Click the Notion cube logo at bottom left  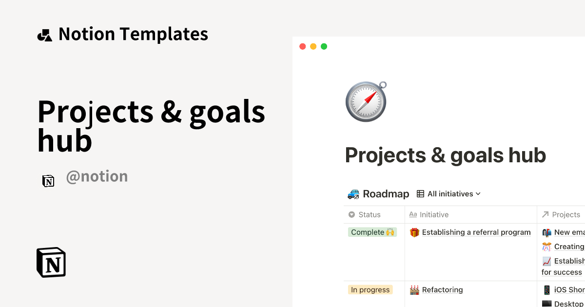coord(51,262)
